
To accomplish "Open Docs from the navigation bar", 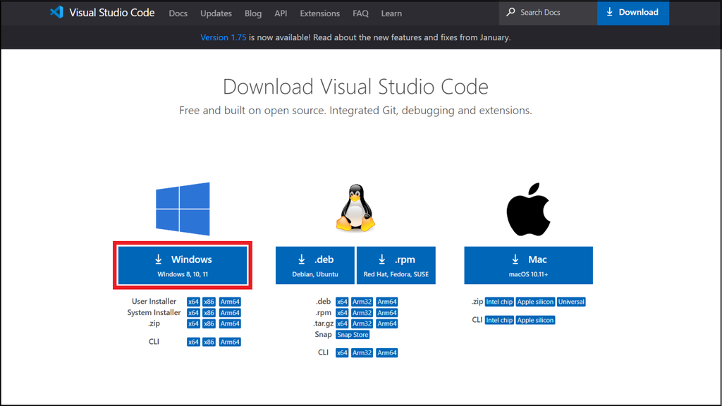I will (178, 13).
